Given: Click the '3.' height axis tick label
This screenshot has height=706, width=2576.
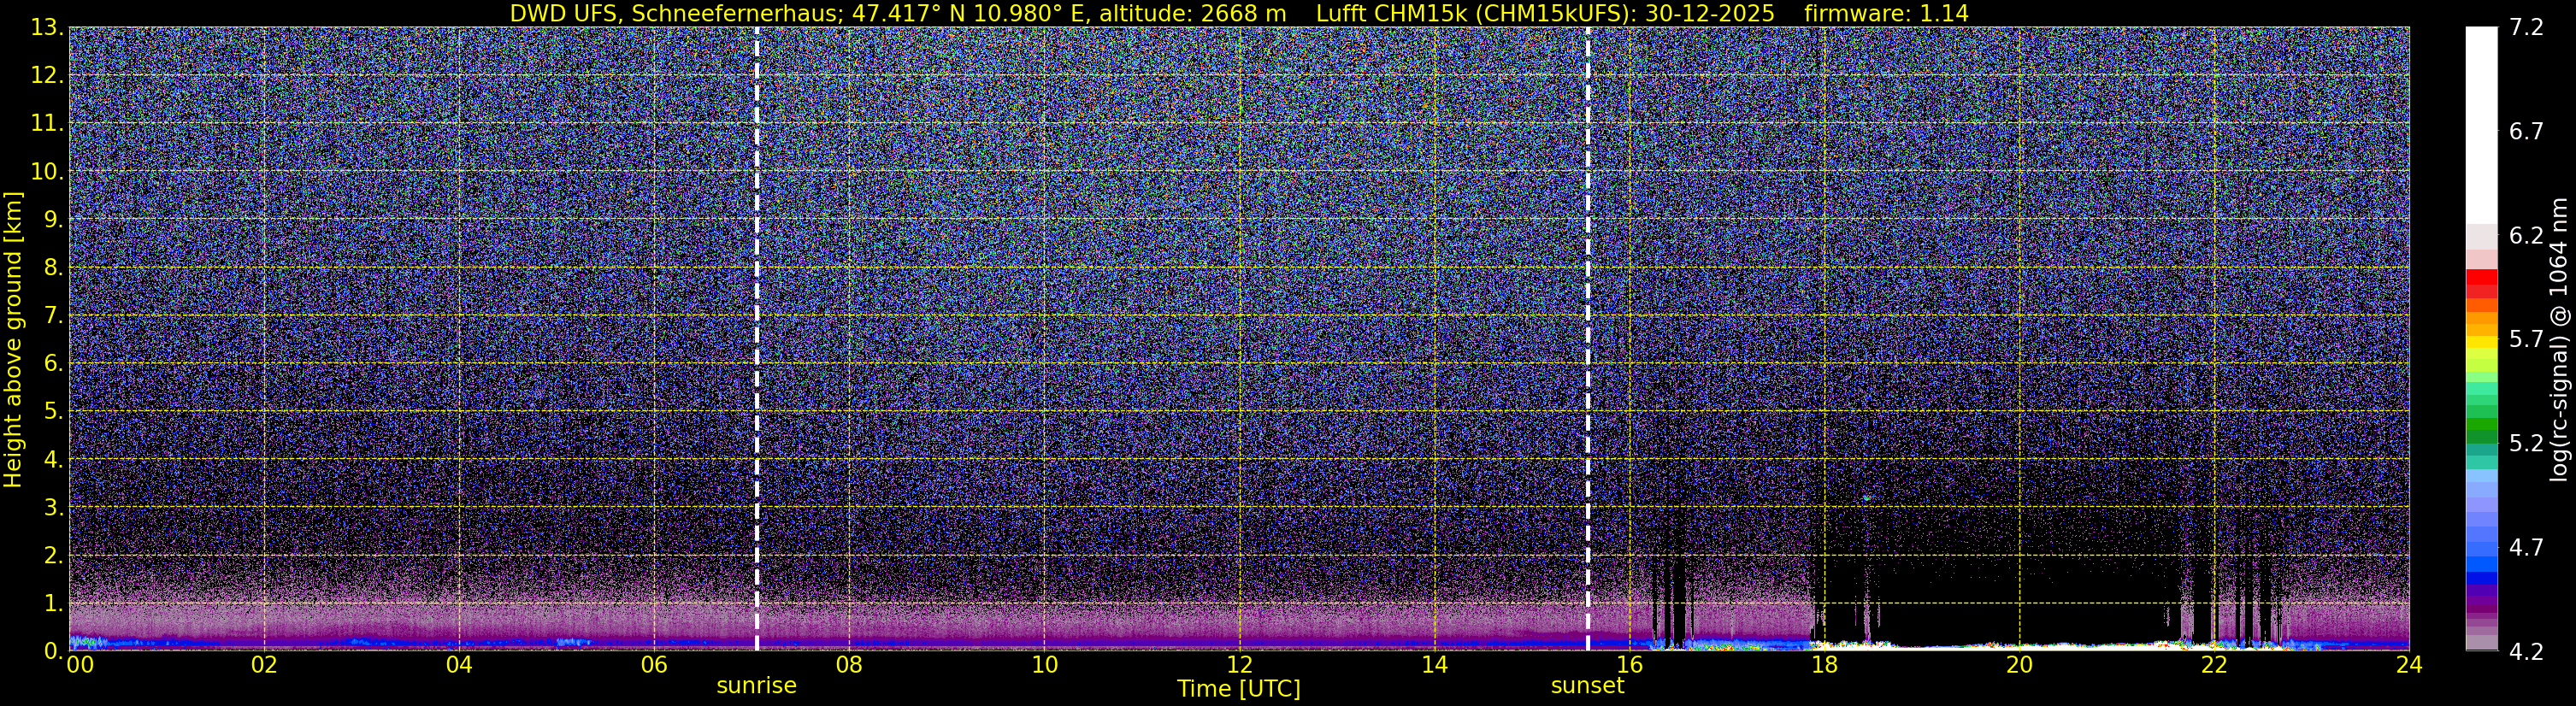Looking at the screenshot, I should coord(54,507).
